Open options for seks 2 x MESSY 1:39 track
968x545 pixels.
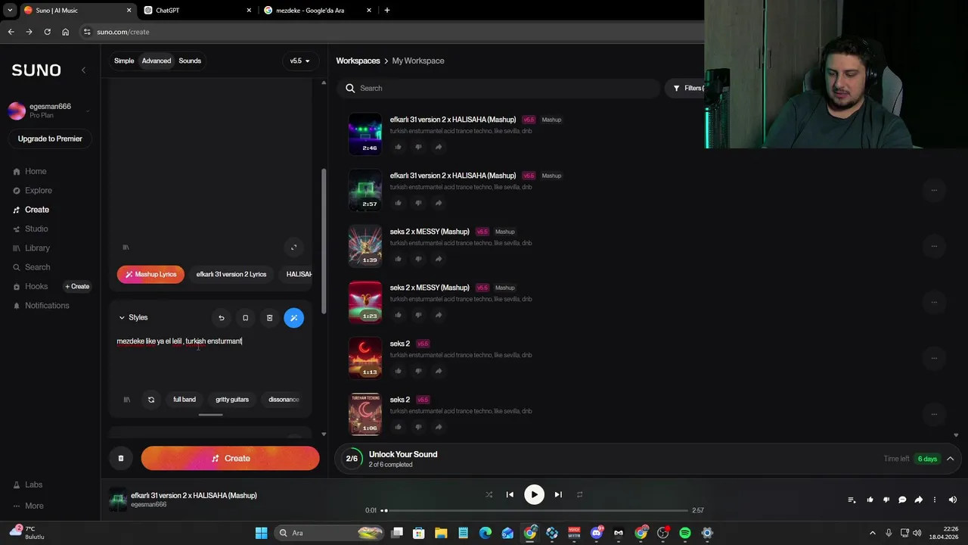coord(934,246)
